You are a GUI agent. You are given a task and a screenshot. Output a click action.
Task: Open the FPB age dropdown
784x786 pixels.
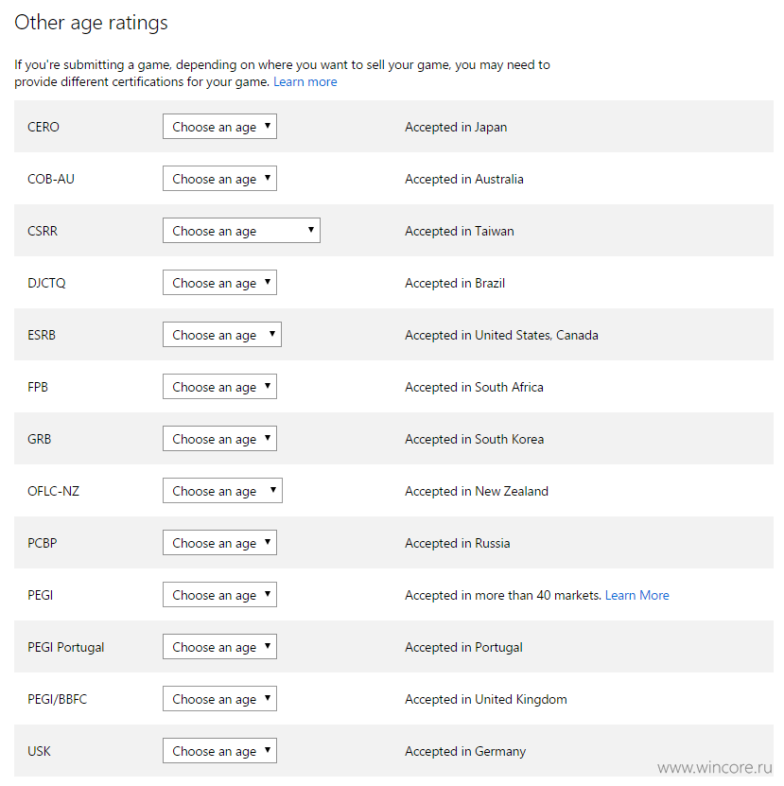(219, 387)
